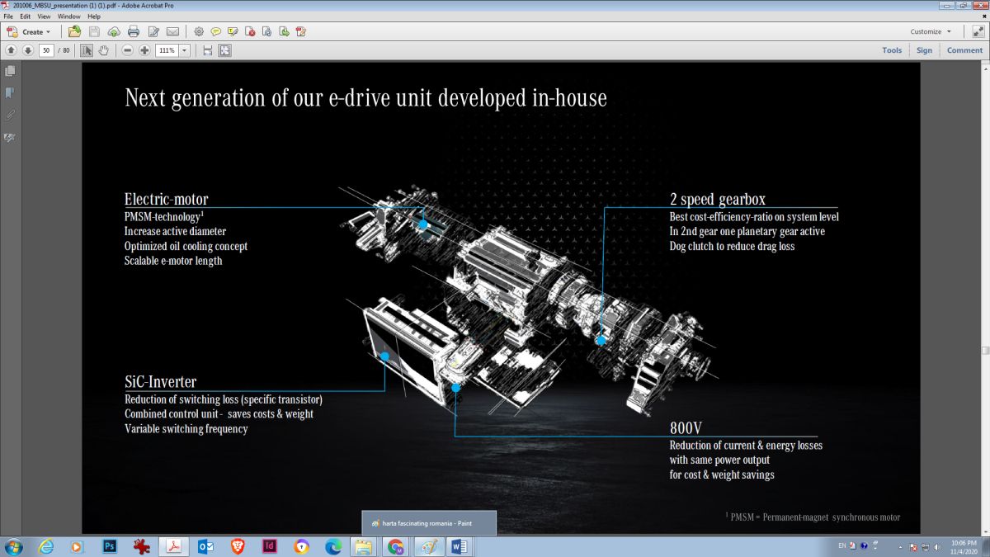Enable the Select text cursor tool
The height and width of the screenshot is (557, 990).
tap(87, 50)
